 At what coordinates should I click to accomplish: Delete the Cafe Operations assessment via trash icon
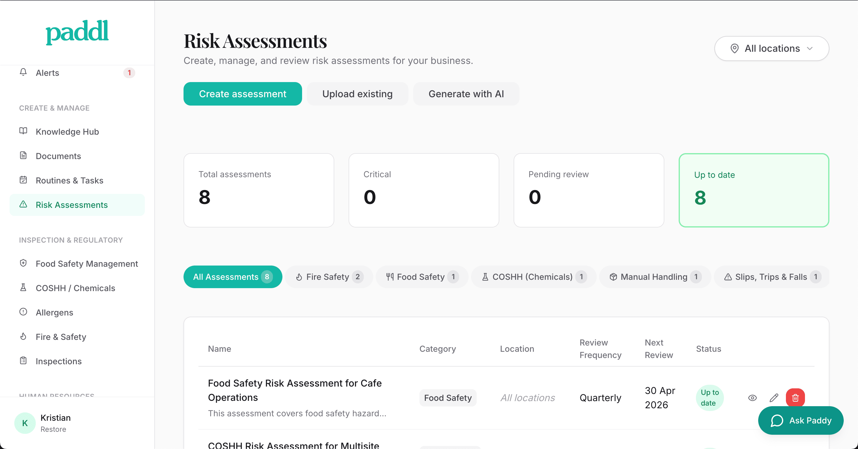[795, 398]
